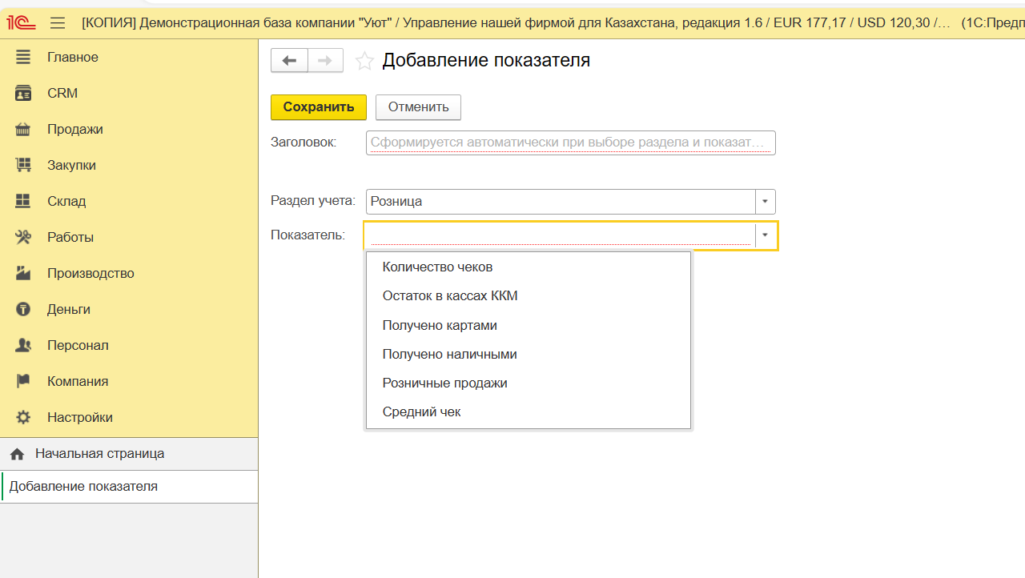Click the CRM section icon
The height and width of the screenshot is (578, 1025).
click(23, 93)
